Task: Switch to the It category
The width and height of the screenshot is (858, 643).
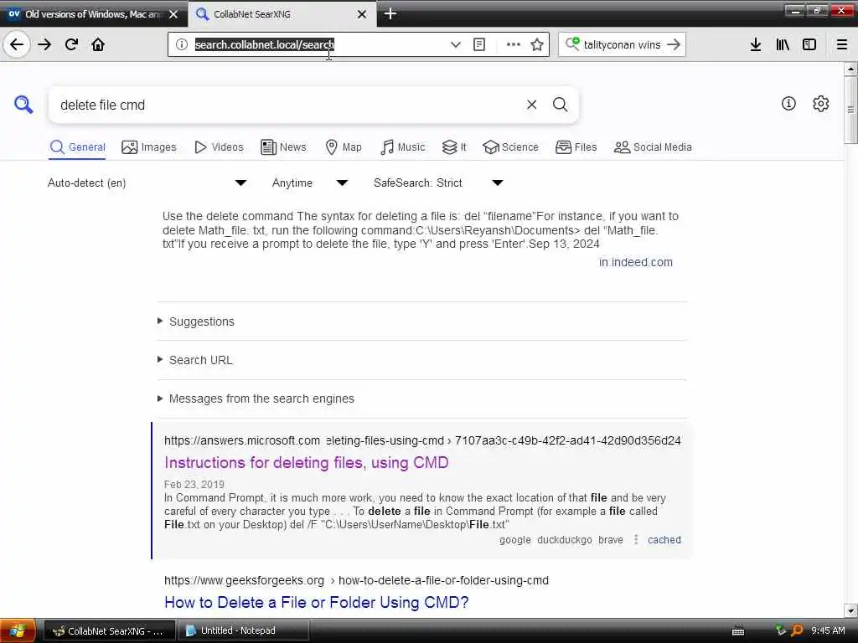Action: tap(453, 147)
